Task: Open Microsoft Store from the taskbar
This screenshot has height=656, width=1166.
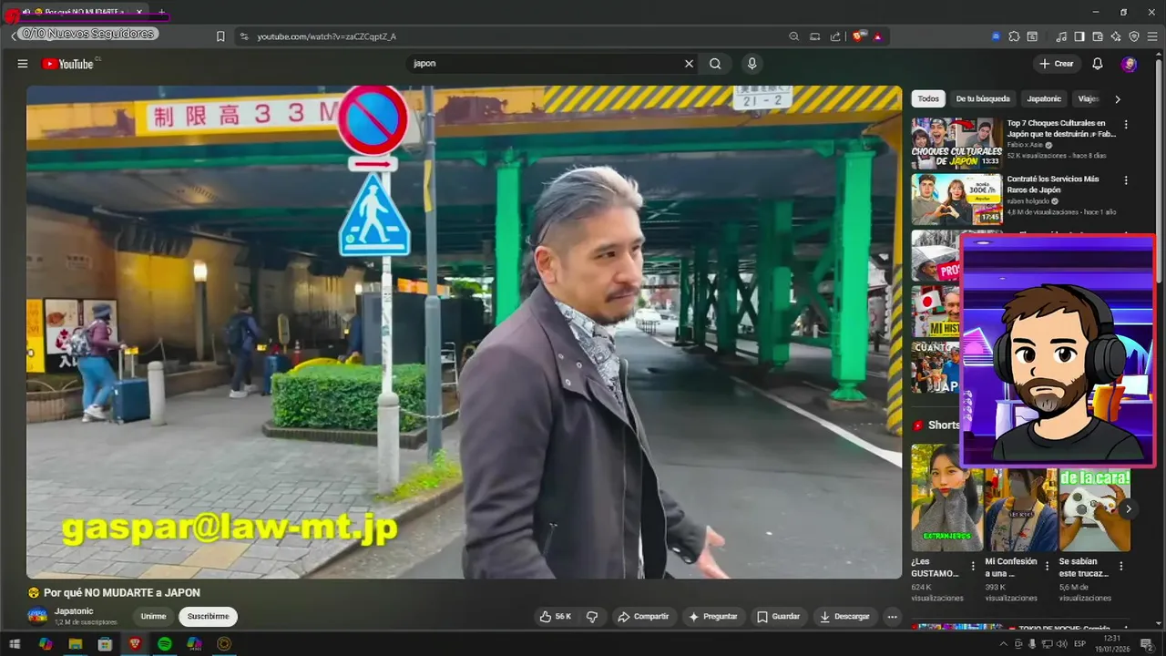Action: 105,644
